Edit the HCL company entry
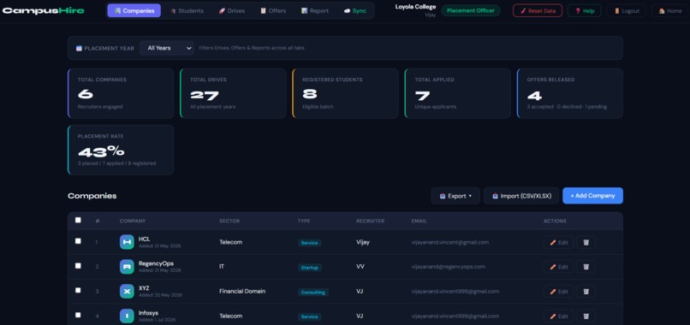The height and width of the screenshot is (325, 690). [559, 242]
